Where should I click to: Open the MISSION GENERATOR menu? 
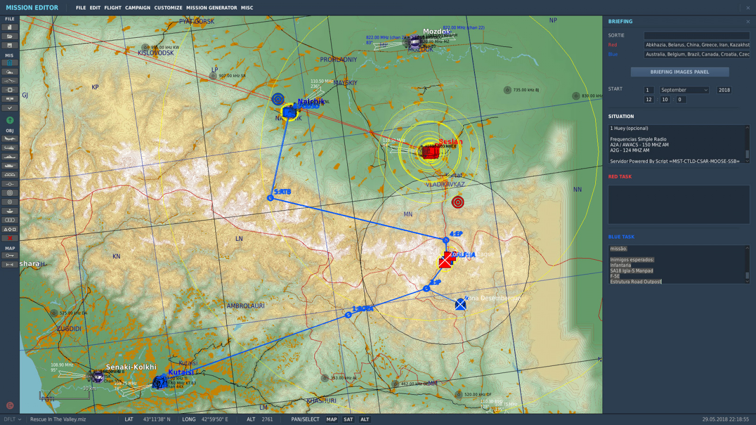pyautogui.click(x=211, y=8)
